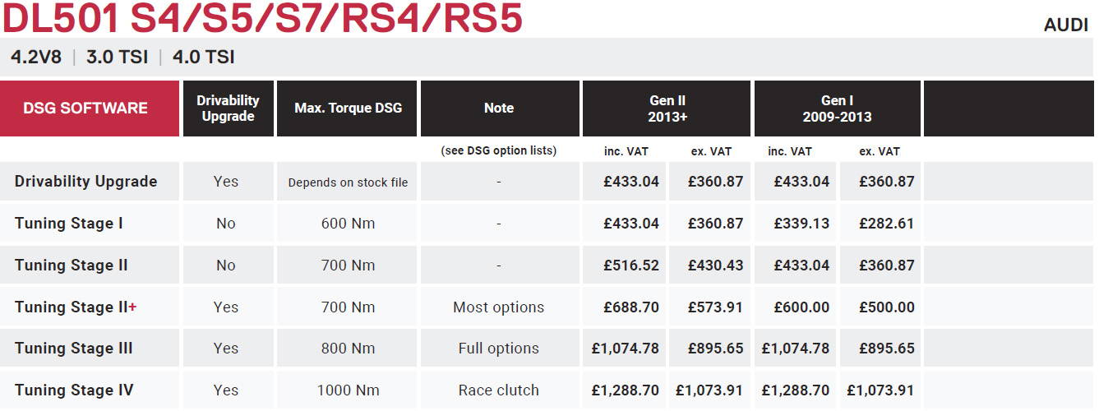Click the Gen I 2009-2013 header
Screen dimensions: 1099x411
coord(838,109)
